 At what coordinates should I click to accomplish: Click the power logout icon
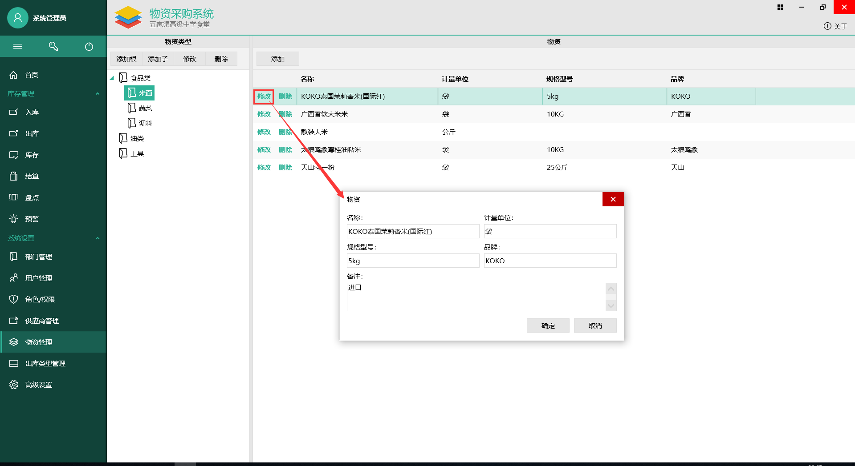tap(89, 46)
